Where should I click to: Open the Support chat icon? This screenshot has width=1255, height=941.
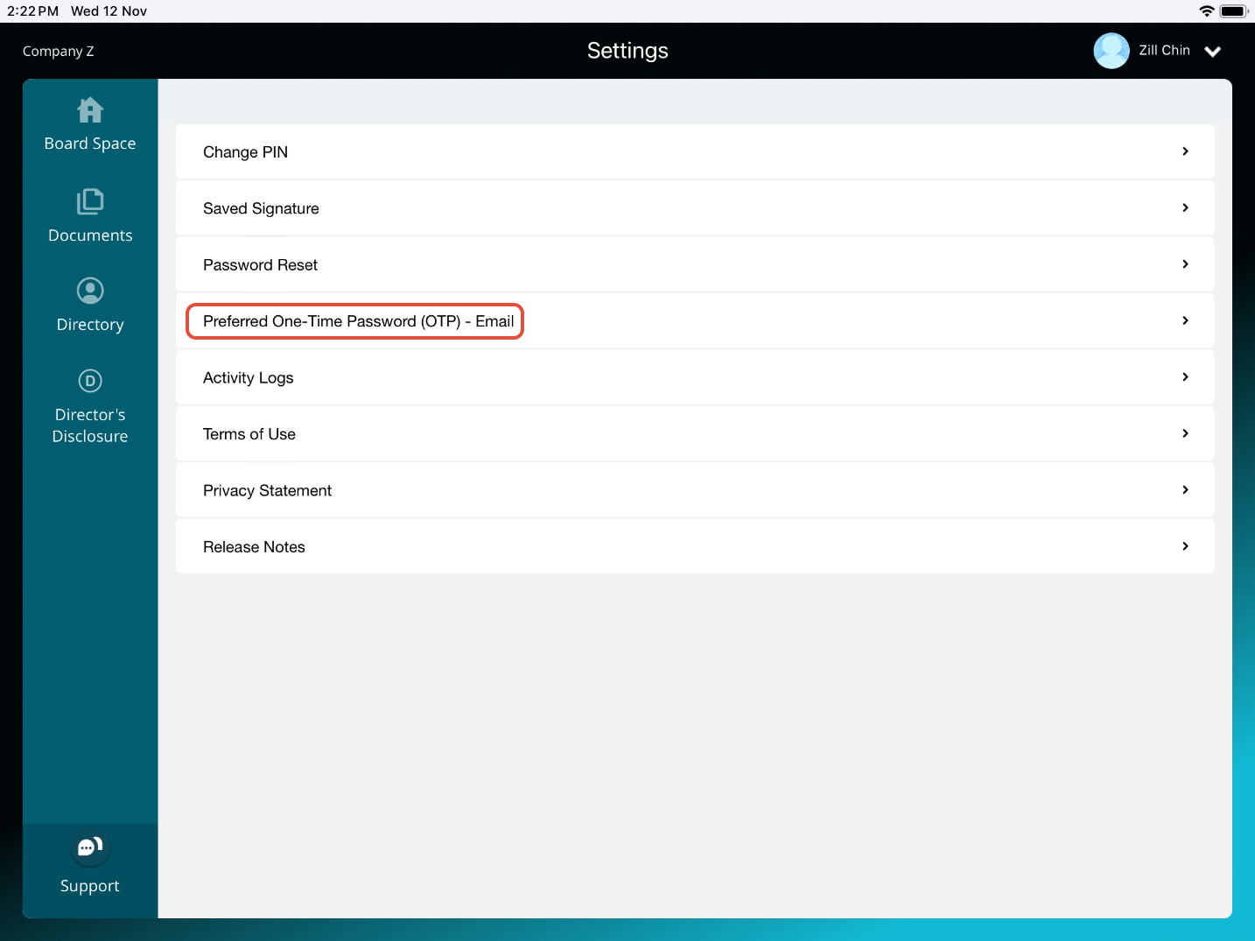pyautogui.click(x=90, y=846)
